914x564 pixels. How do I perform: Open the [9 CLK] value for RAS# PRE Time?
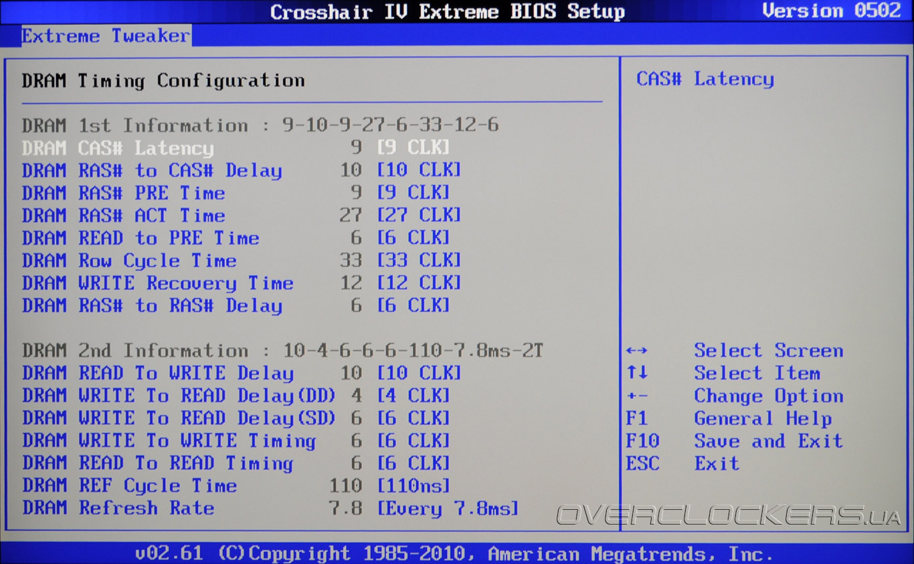click(414, 193)
